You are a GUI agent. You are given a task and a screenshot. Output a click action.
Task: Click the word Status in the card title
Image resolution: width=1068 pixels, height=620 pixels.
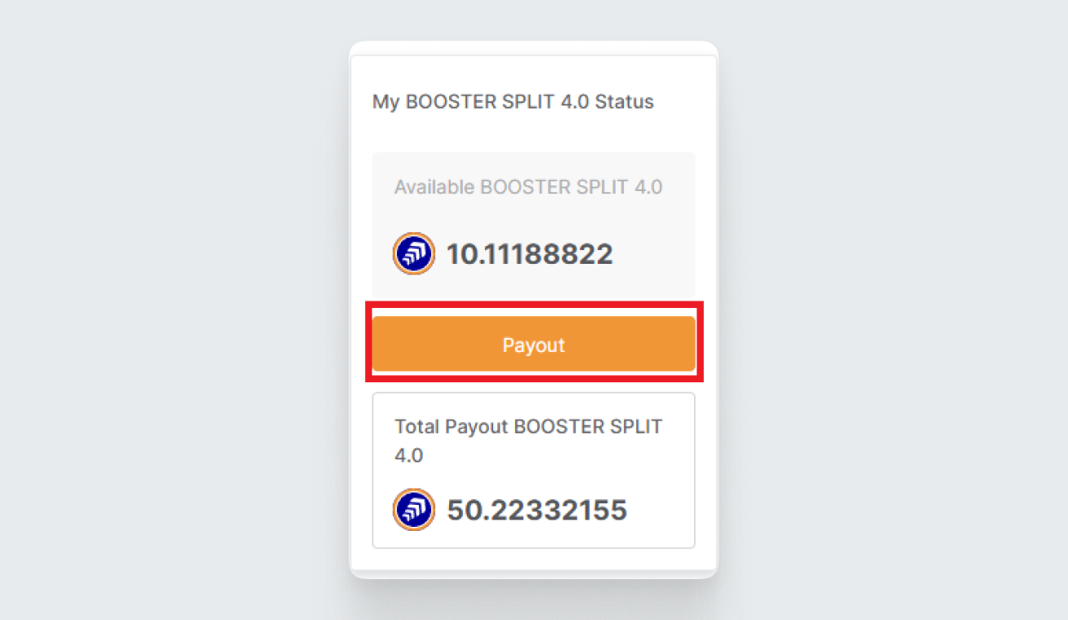(x=625, y=102)
